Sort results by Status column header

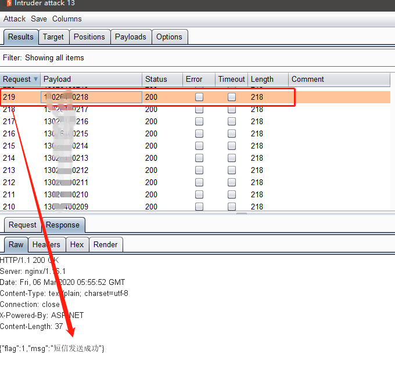[156, 80]
